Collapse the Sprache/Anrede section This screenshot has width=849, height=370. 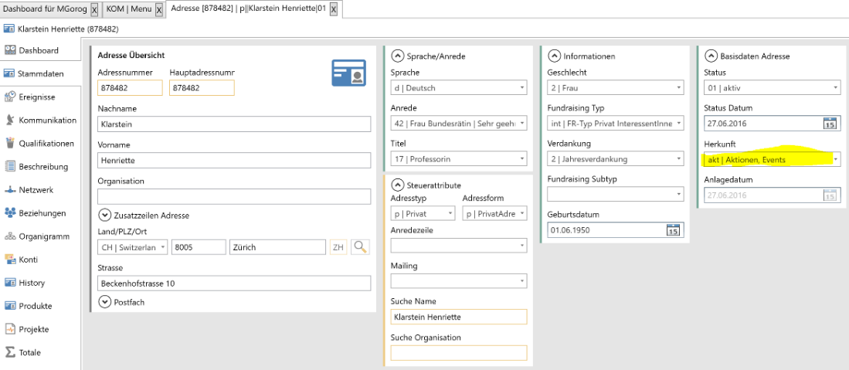click(398, 56)
